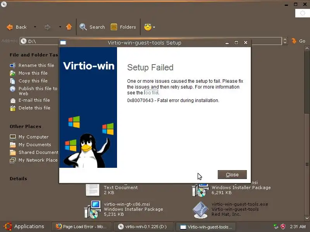Image resolution: width=310 pixels, height=232 pixels.
Task: Close the Setup Failed dialog via Close button
Action: click(232, 175)
